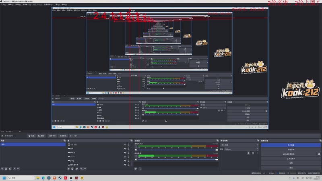Screen dimensions: 322x181
Task: Click the text field containing 241121
Action: [194, 136]
